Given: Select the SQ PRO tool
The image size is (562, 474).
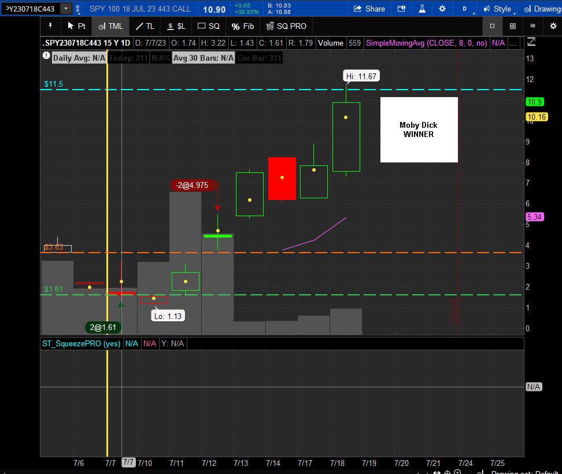Looking at the screenshot, I should tap(286, 26).
